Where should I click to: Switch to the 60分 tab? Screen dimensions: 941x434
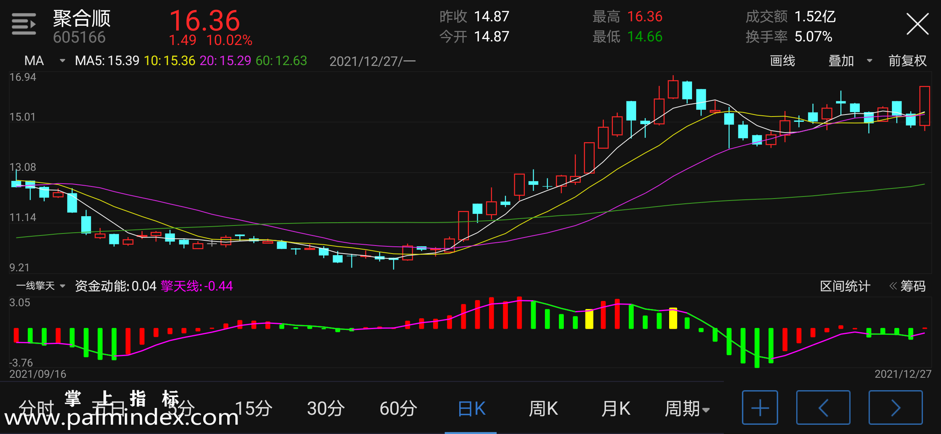(x=398, y=409)
